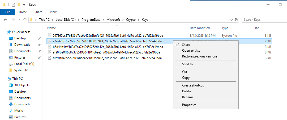This screenshot has width=287, height=120.
Task: Switch to the Share ribbon tab
Action: (x=38, y=12)
